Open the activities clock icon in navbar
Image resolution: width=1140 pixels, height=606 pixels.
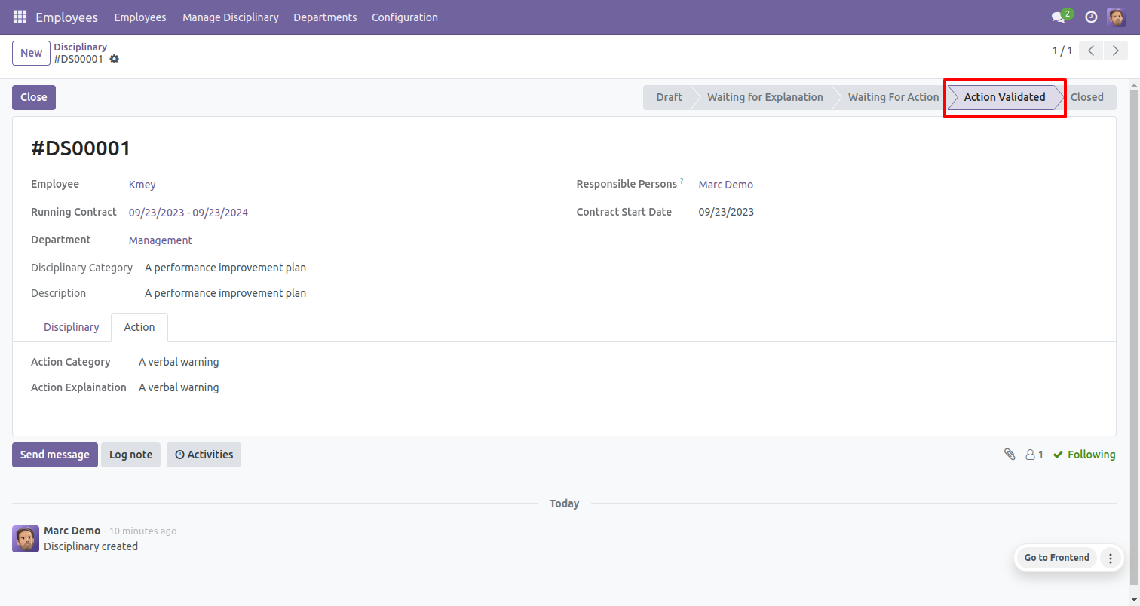click(1091, 17)
